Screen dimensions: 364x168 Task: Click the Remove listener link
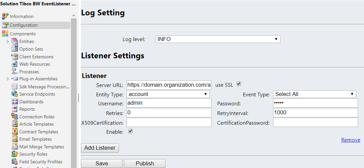coord(351,140)
